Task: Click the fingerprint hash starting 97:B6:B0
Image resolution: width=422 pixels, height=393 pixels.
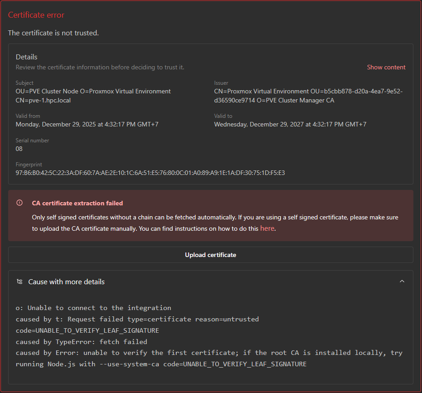Action: click(x=150, y=173)
